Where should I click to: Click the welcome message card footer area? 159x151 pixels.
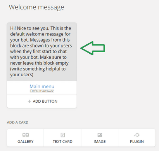[x=42, y=101]
